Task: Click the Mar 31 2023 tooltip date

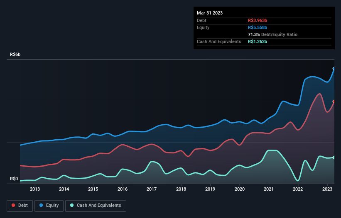Action: coord(210,13)
